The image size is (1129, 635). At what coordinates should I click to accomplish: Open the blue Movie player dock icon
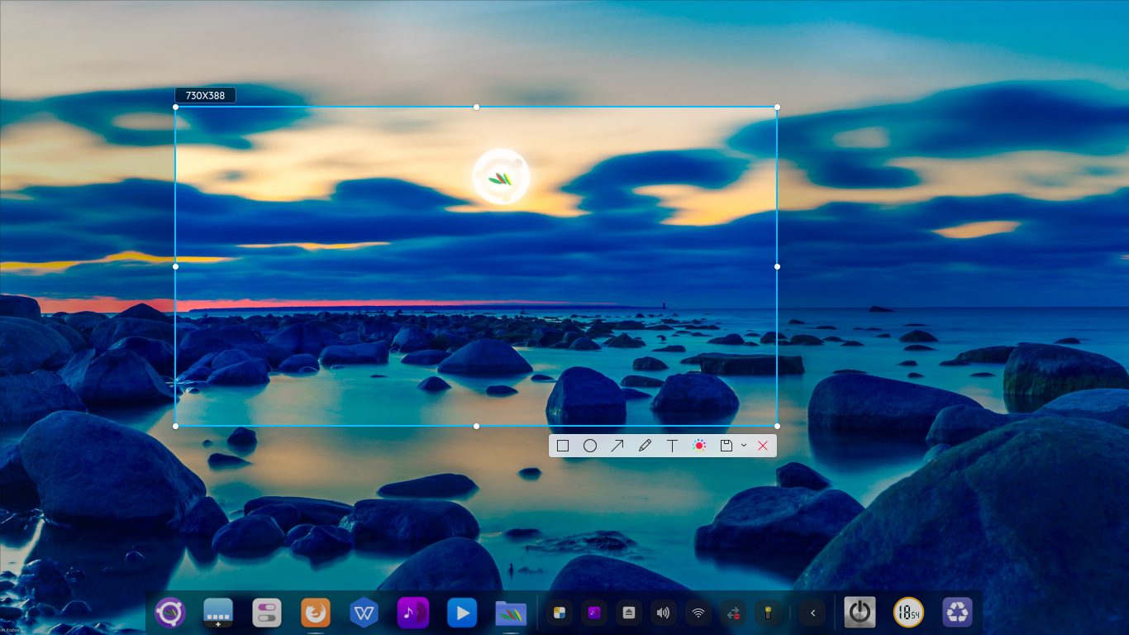click(x=462, y=613)
